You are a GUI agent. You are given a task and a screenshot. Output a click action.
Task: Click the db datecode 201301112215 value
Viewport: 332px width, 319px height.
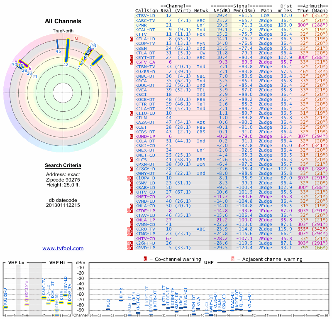(63, 205)
